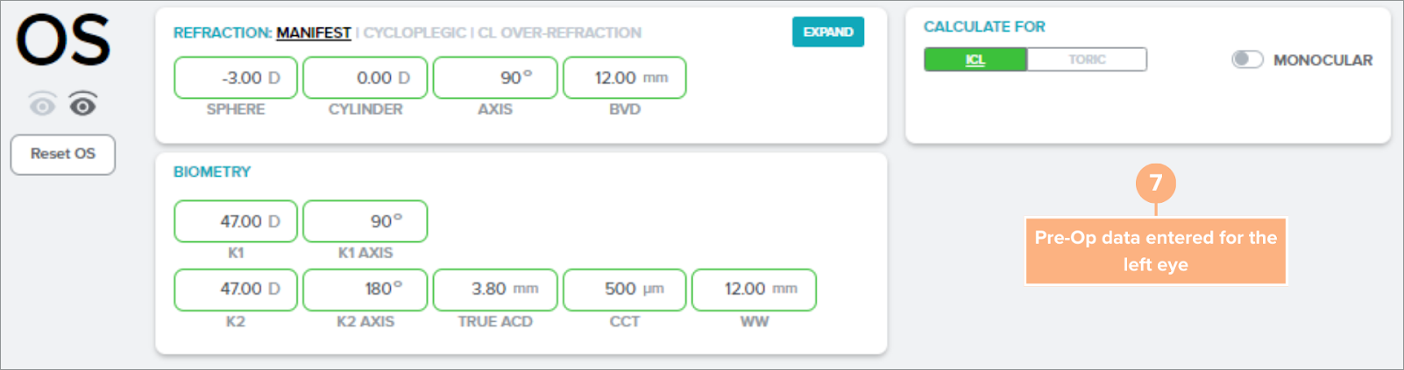The height and width of the screenshot is (370, 1404).
Task: Toggle the Monocular switch
Action: pyautogui.click(x=1246, y=59)
